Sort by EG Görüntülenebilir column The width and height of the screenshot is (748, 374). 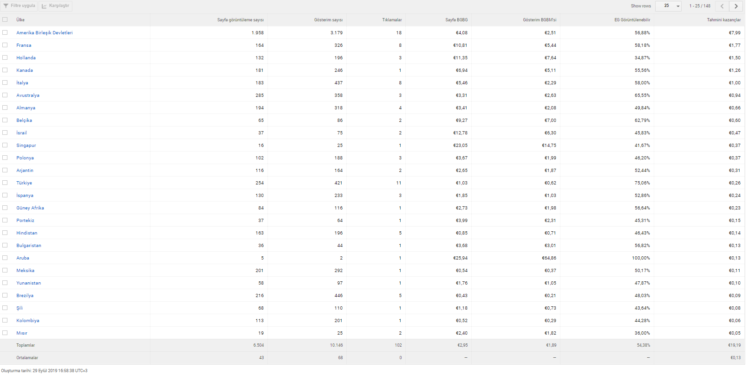tap(632, 20)
